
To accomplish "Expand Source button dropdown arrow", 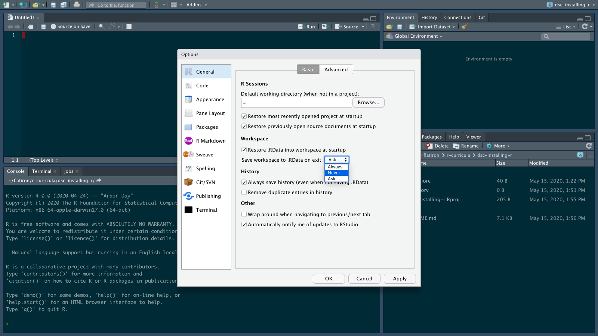I will pyautogui.click(x=363, y=27).
